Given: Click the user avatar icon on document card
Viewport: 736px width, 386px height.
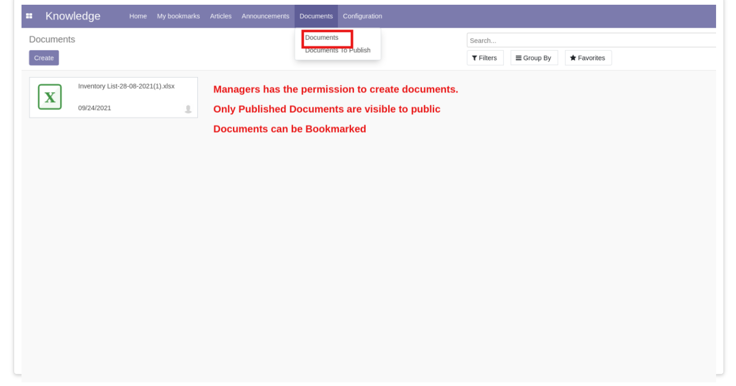Looking at the screenshot, I should pyautogui.click(x=188, y=109).
